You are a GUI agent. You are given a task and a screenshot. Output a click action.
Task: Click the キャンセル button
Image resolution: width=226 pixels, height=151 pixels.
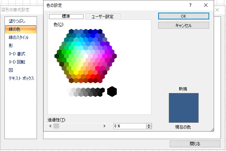click(184, 25)
